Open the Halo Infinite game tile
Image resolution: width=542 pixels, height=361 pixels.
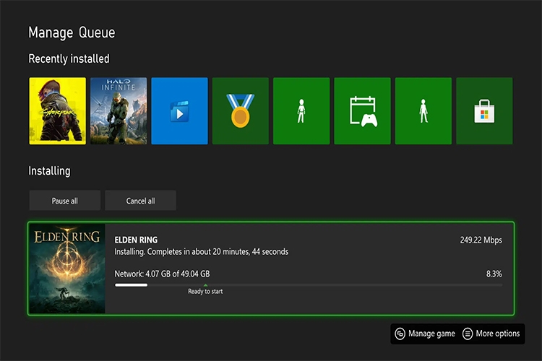click(x=119, y=111)
